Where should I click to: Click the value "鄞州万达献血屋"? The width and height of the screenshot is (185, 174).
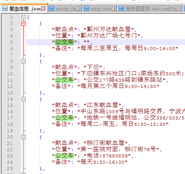click(x=109, y=29)
